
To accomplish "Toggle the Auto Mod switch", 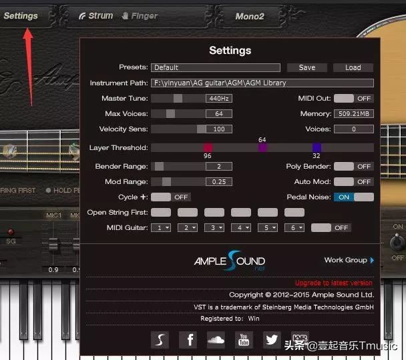I will tap(353, 182).
